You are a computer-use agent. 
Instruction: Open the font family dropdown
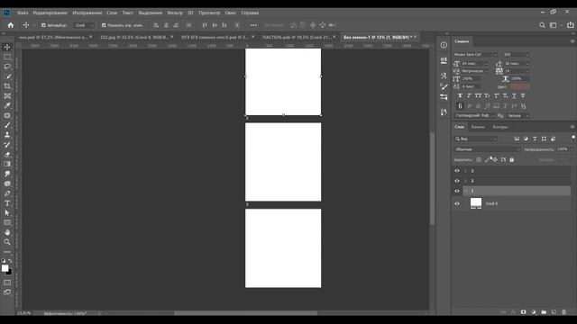pyautogui.click(x=475, y=54)
